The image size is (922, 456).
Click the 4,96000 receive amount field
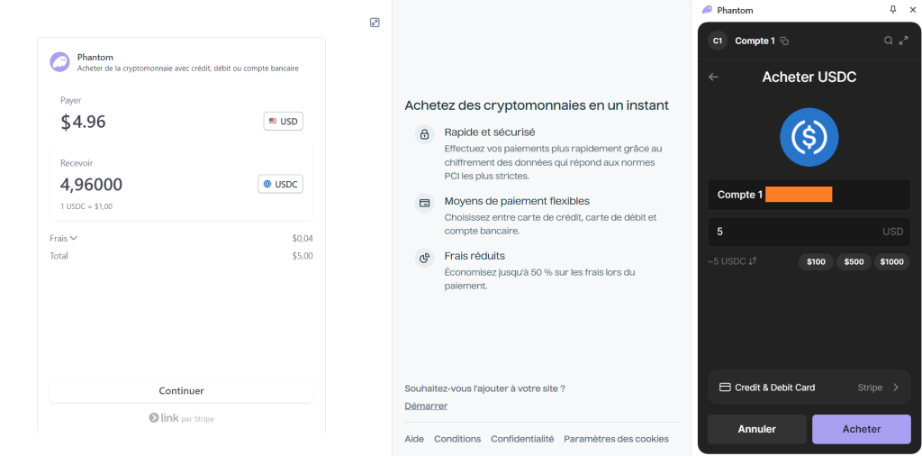tap(91, 185)
